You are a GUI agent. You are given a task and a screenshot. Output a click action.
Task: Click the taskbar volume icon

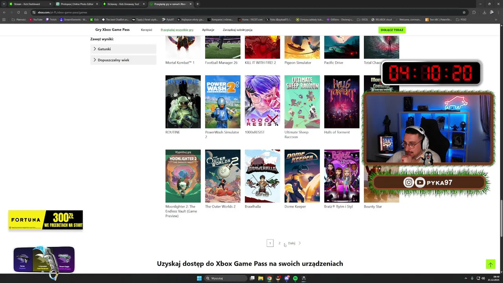[x=483, y=278]
